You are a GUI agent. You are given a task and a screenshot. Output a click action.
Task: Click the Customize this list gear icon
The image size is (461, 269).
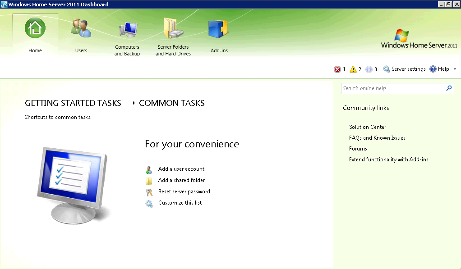point(149,204)
